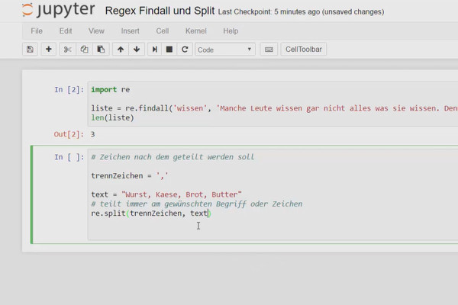
Task: Click the re.findall code line
Action: (x=274, y=108)
